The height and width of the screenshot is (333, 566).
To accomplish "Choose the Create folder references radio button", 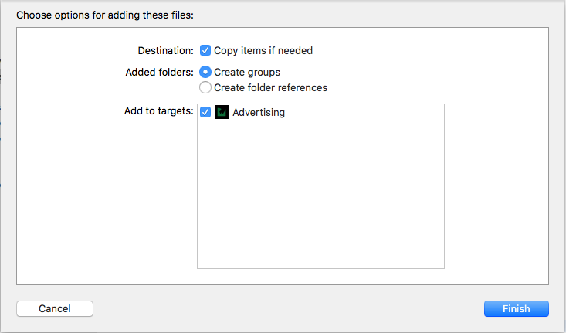I will pyautogui.click(x=205, y=87).
